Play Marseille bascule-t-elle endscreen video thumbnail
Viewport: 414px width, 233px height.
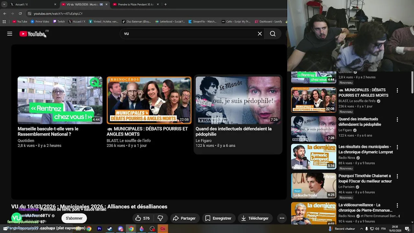[x=60, y=100]
